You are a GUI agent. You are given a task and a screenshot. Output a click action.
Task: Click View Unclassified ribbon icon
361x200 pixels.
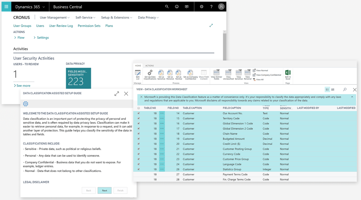click(x=228, y=75)
